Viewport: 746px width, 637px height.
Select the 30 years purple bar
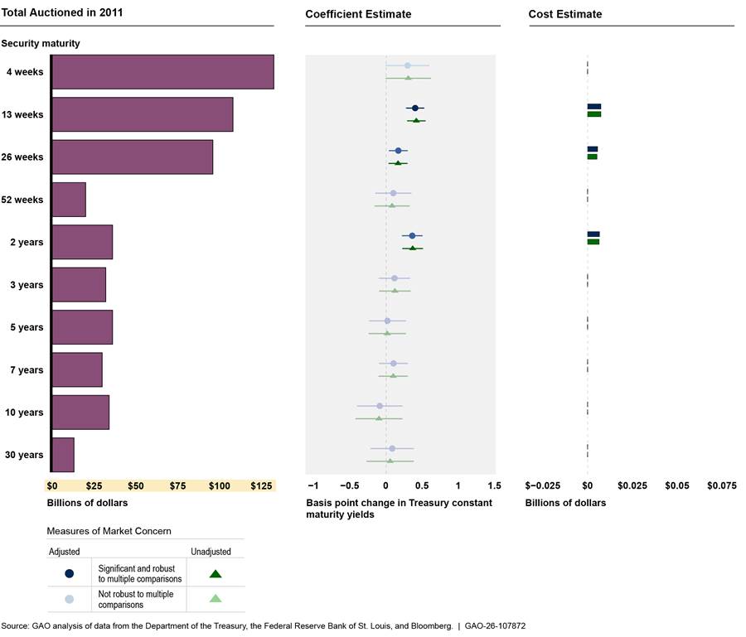pos(63,455)
